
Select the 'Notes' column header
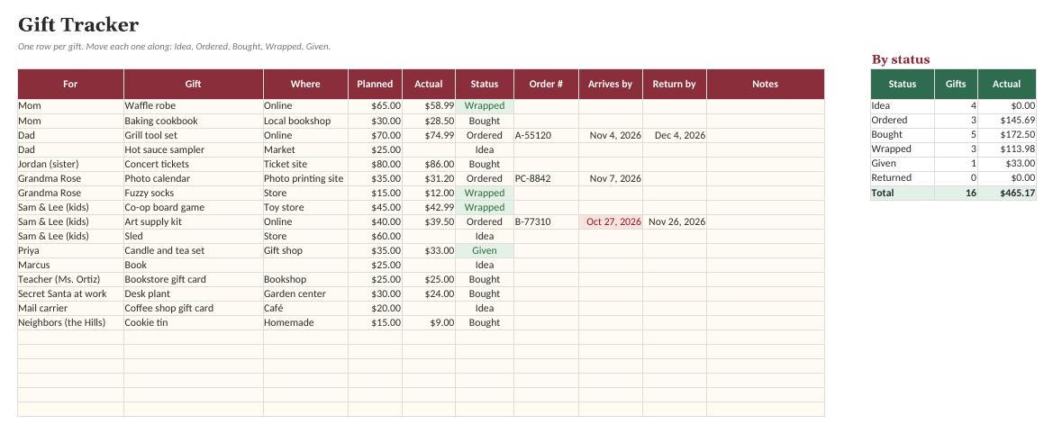[766, 84]
